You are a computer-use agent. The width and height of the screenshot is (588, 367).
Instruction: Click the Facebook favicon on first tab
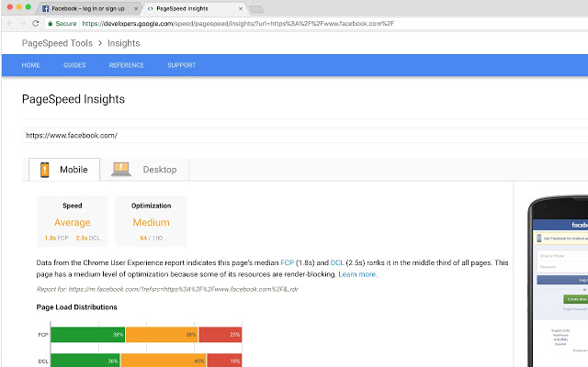pos(45,8)
